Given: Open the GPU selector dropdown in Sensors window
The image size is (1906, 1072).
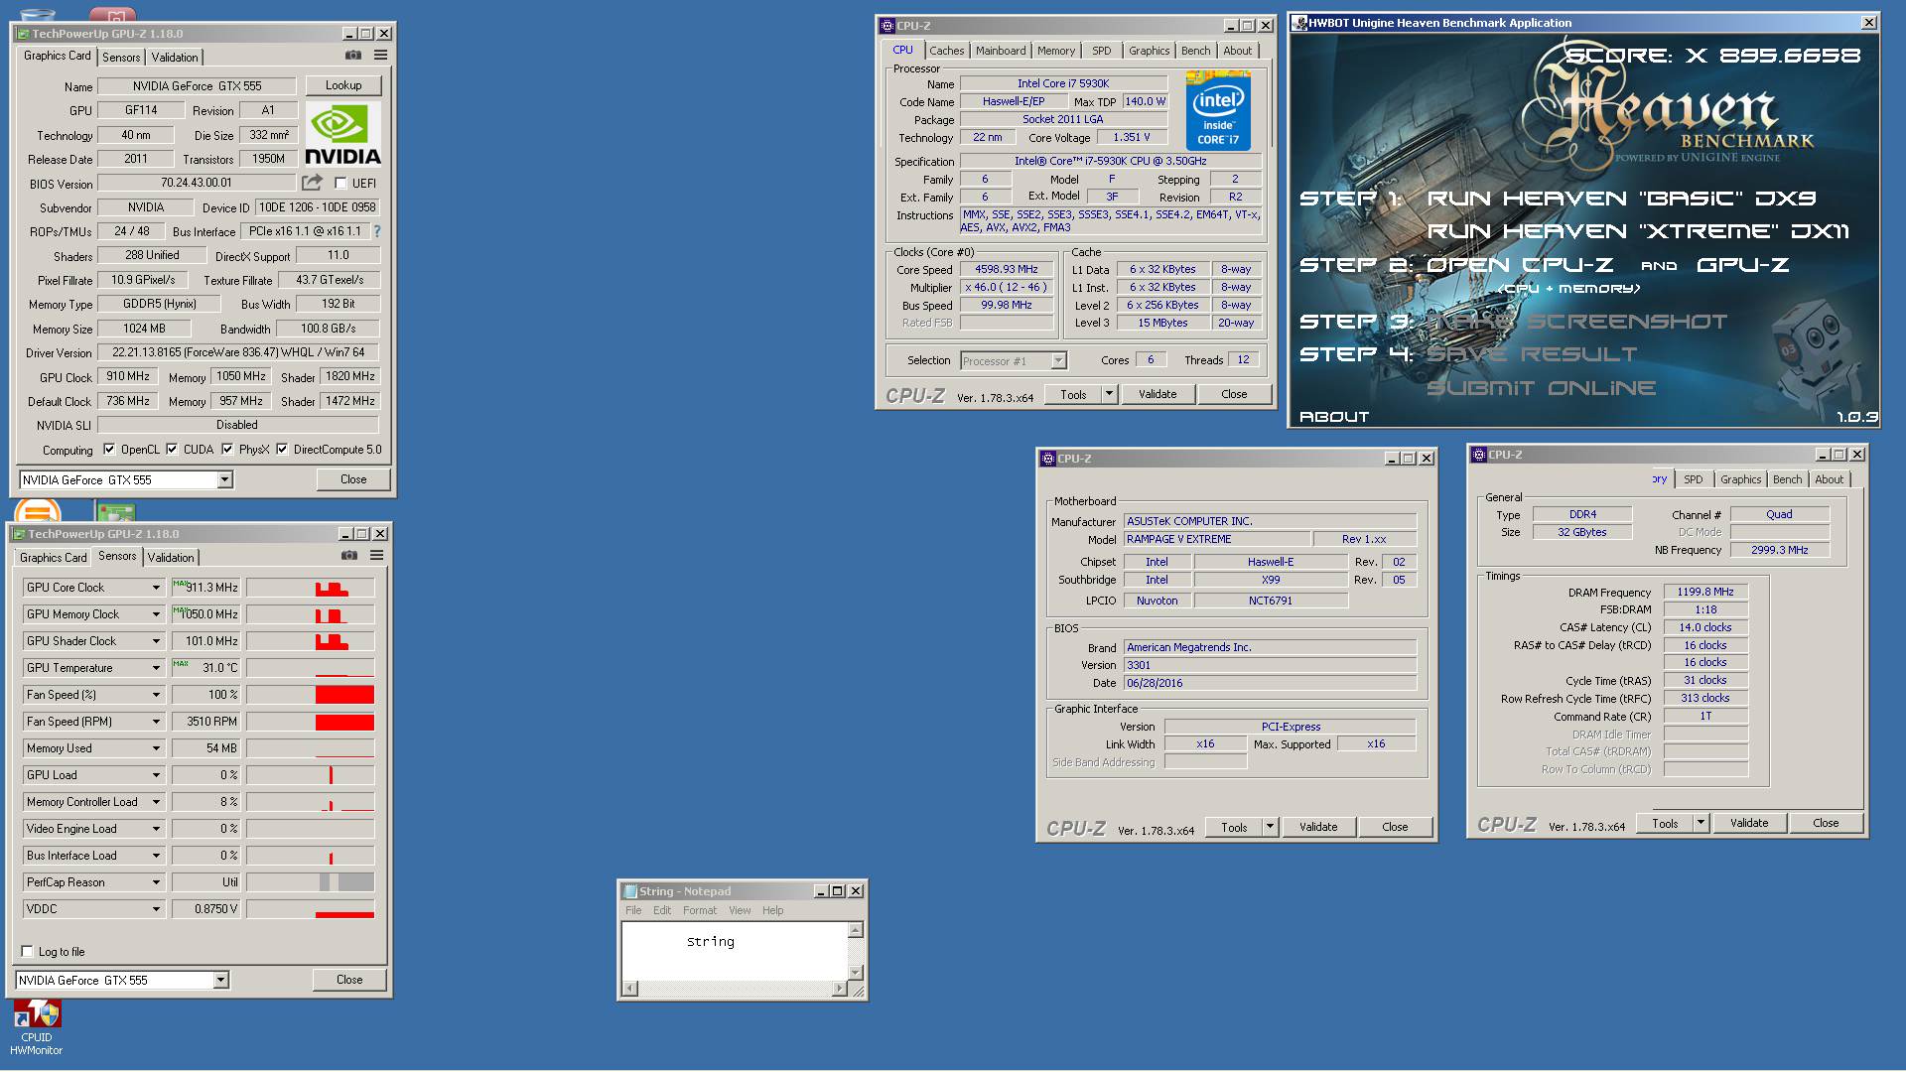Looking at the screenshot, I should point(220,981).
